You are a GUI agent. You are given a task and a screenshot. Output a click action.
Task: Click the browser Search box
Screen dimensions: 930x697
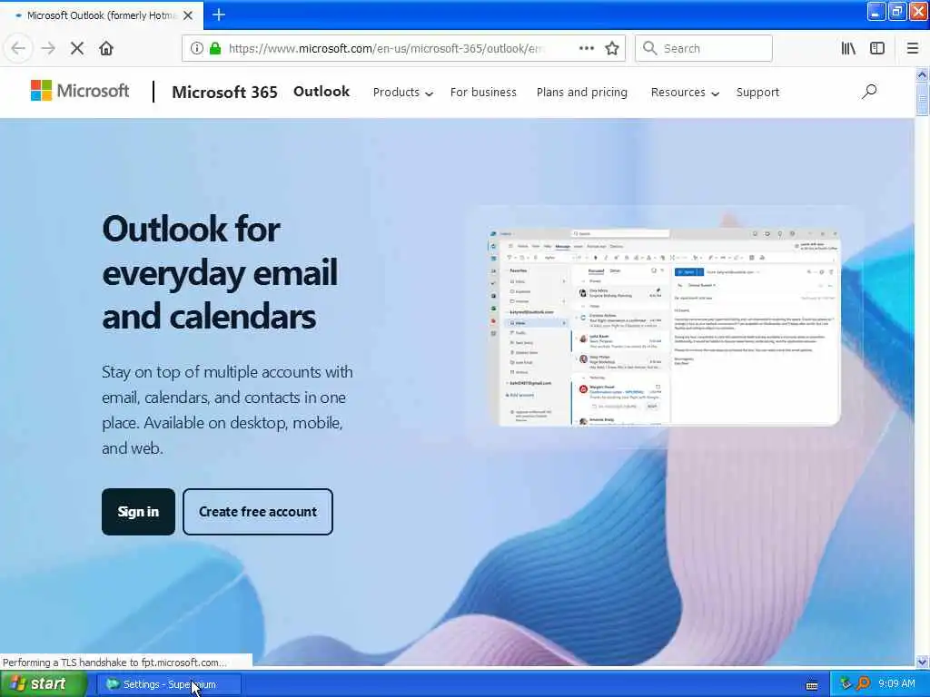(x=704, y=48)
